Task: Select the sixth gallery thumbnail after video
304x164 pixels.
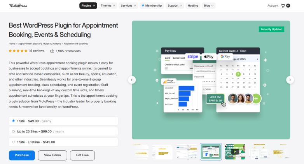Action: tap(259, 152)
